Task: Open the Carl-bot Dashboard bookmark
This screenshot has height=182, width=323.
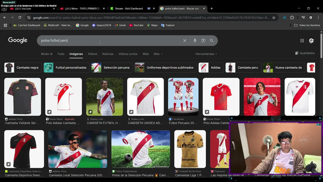Action: (27, 25)
